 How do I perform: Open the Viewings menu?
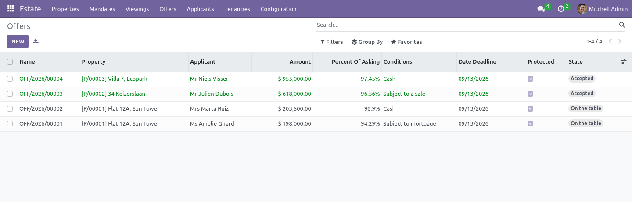pyautogui.click(x=137, y=9)
